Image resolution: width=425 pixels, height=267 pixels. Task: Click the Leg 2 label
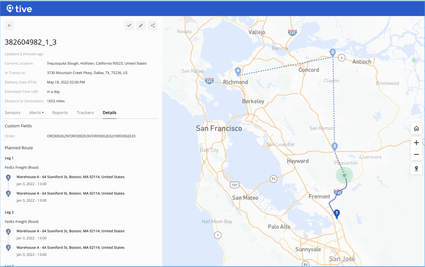pos(9,212)
